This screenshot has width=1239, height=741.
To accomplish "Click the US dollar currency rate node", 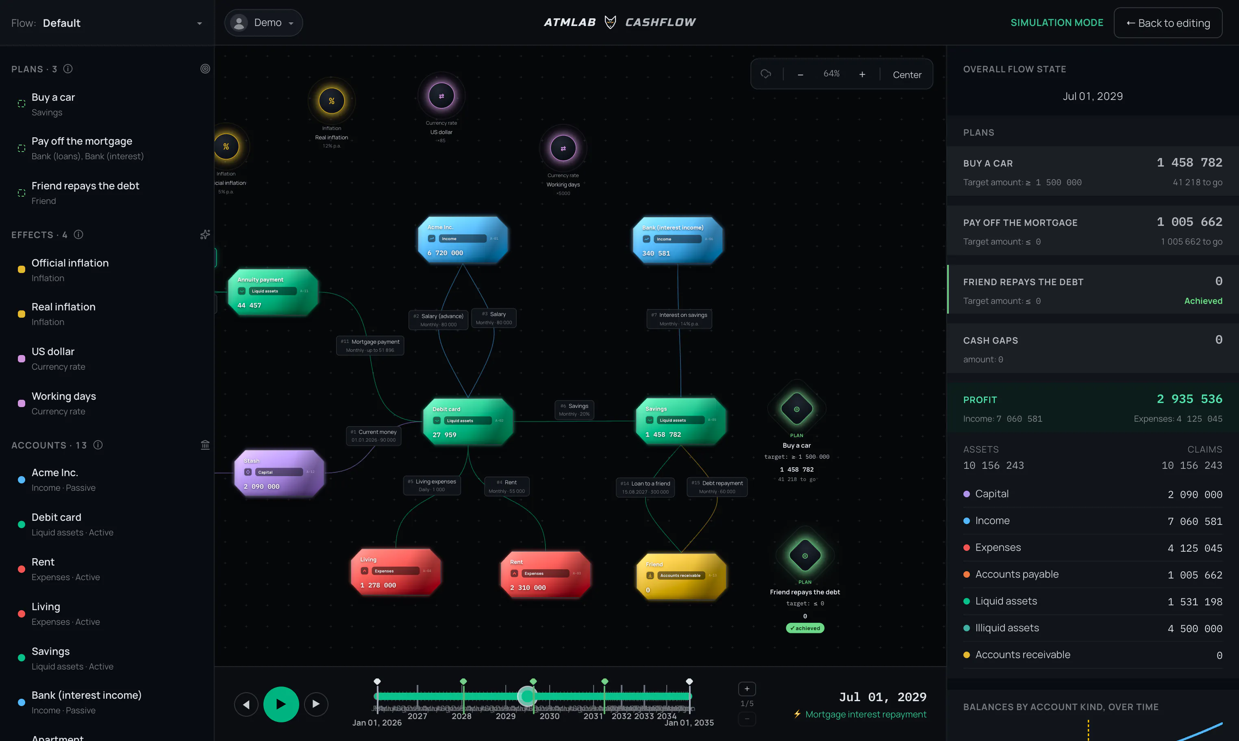I will (441, 95).
